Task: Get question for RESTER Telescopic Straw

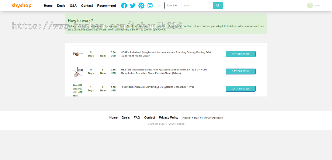Action: click(x=241, y=71)
